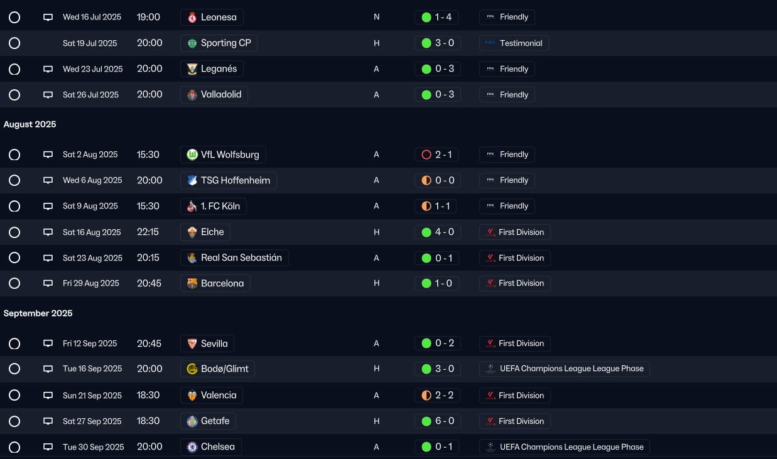Viewport: 777px width, 459px height.
Task: Click the First Division tag for Barcelona match
Action: click(514, 283)
